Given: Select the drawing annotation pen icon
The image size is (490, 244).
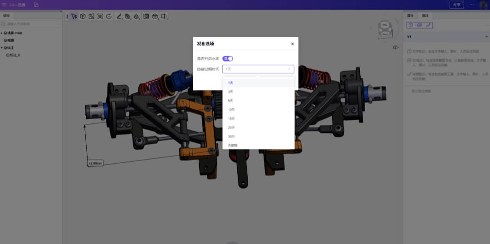Looking at the screenshot, I should (x=429, y=25).
